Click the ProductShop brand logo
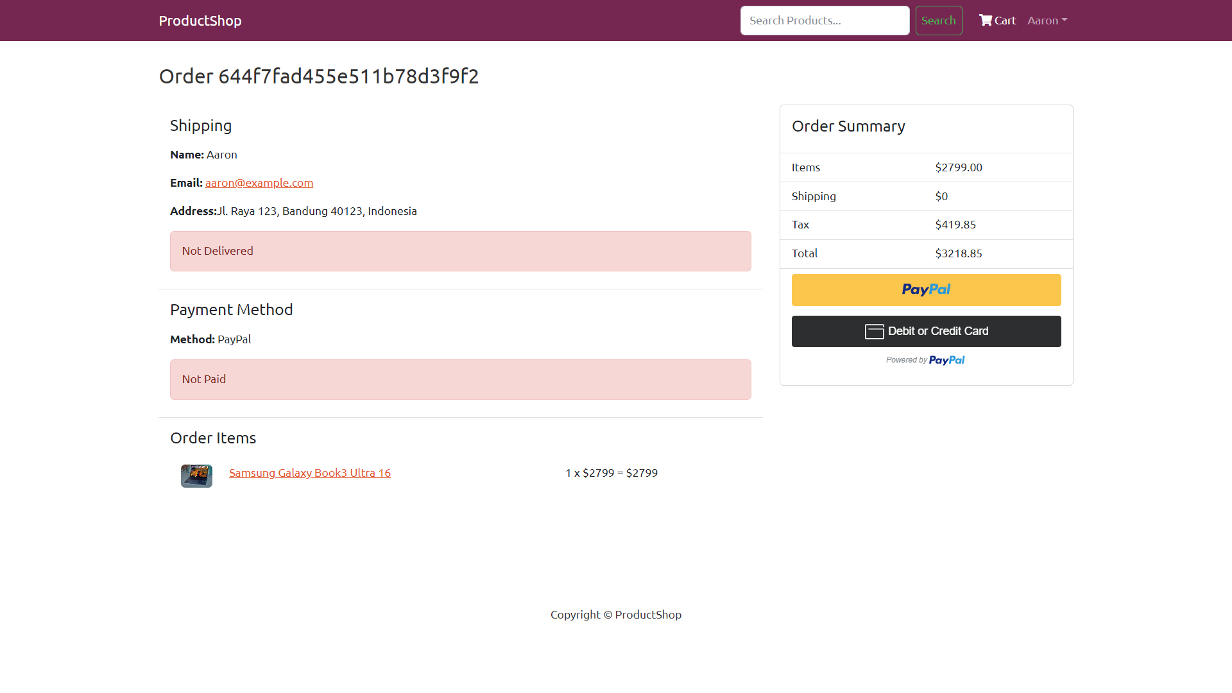1232x693 pixels. tap(200, 21)
